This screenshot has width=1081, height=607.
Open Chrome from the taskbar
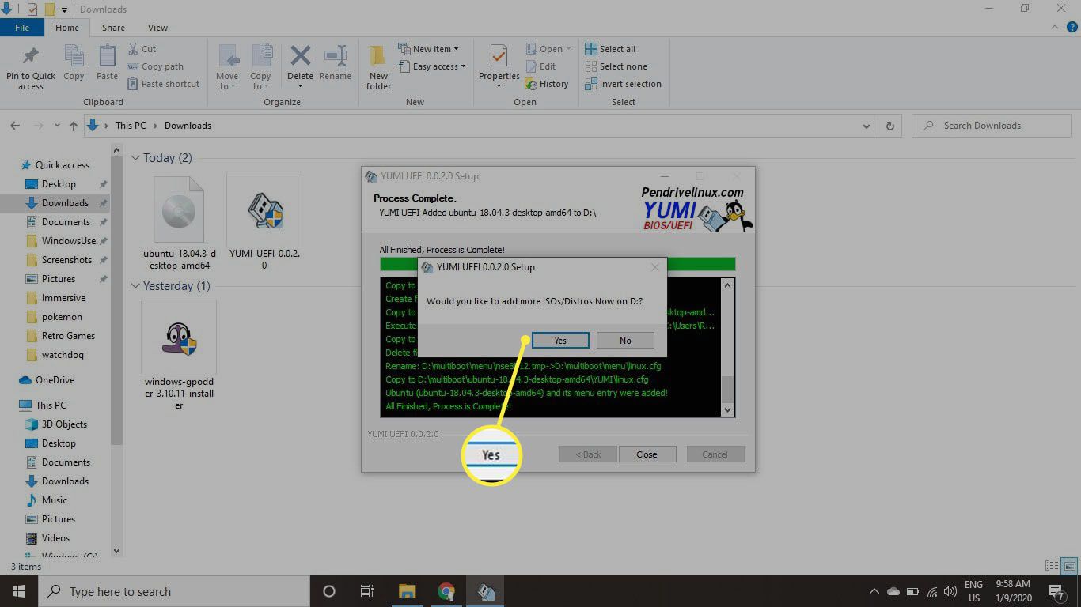(x=446, y=591)
